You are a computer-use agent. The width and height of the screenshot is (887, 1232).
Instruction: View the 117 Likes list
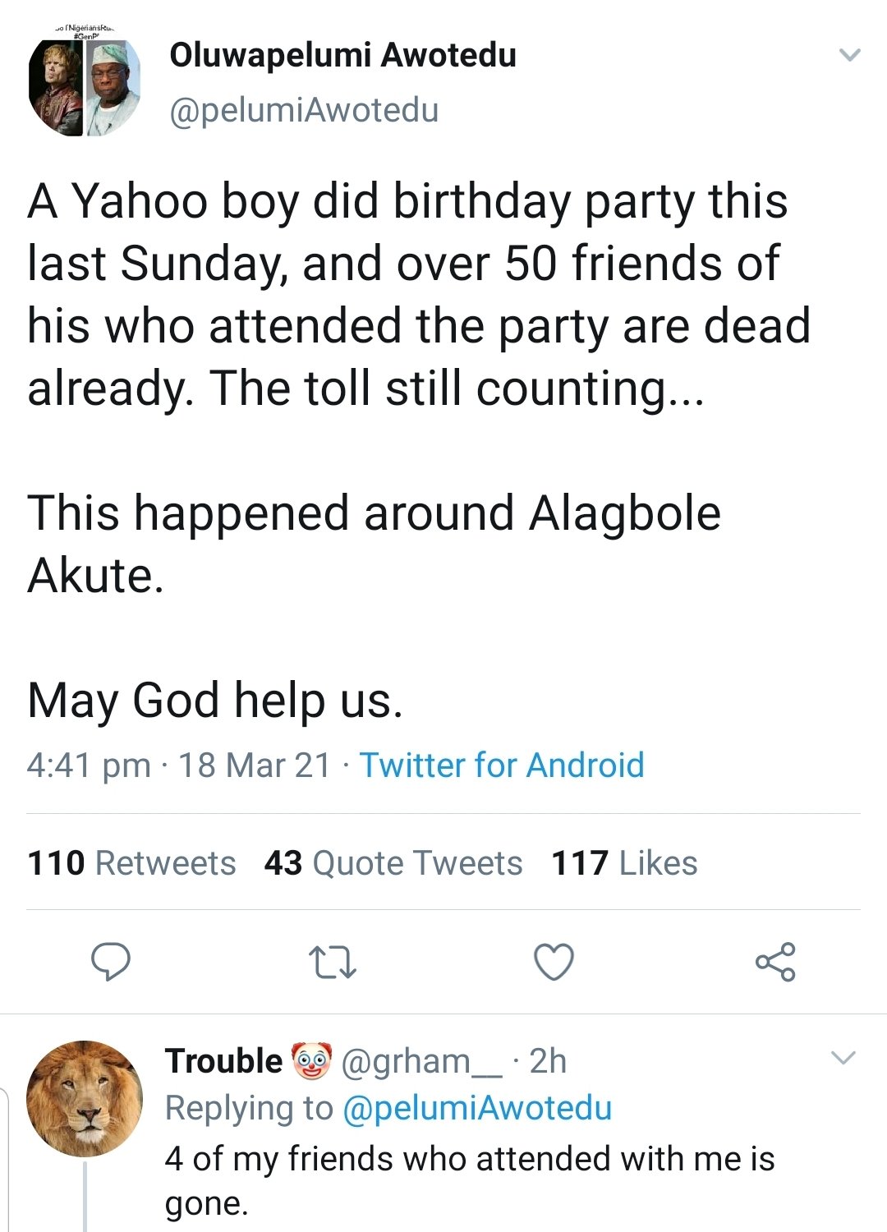pos(624,863)
